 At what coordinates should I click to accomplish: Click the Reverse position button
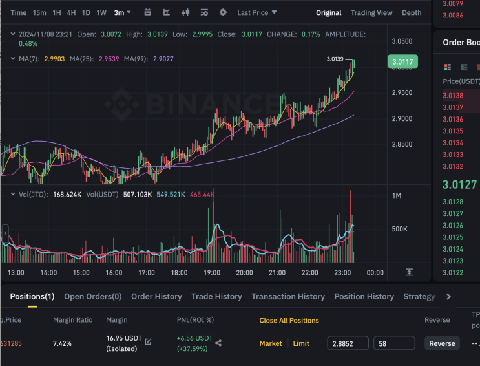[442, 343]
